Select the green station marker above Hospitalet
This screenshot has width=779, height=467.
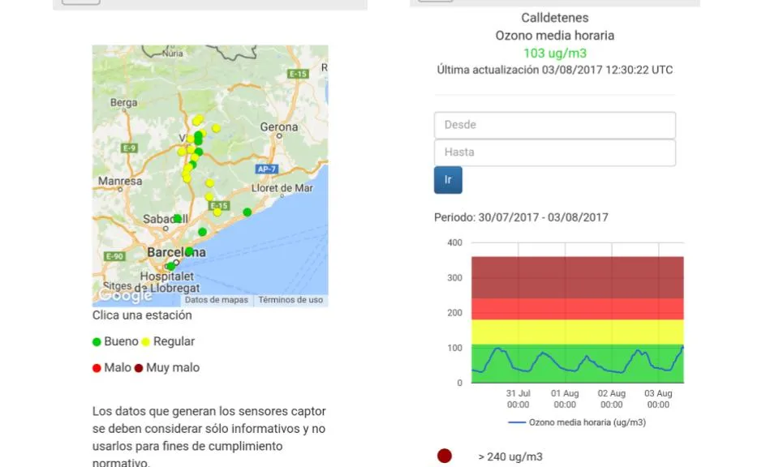click(171, 266)
